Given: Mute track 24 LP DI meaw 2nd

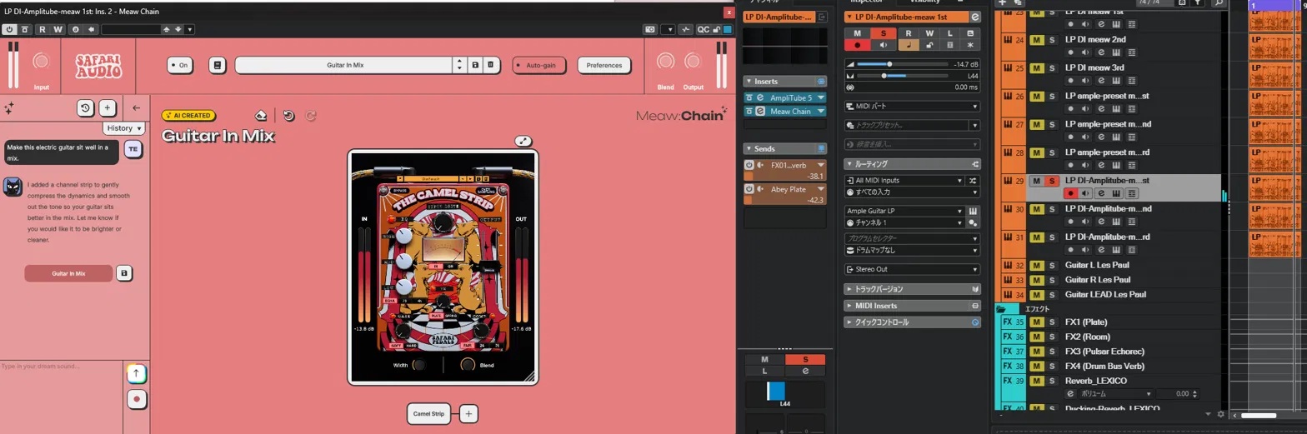Looking at the screenshot, I should 1037,40.
